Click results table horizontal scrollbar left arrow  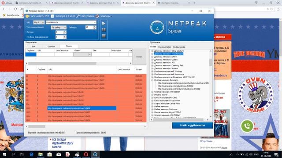pyautogui.click(x=27, y=126)
